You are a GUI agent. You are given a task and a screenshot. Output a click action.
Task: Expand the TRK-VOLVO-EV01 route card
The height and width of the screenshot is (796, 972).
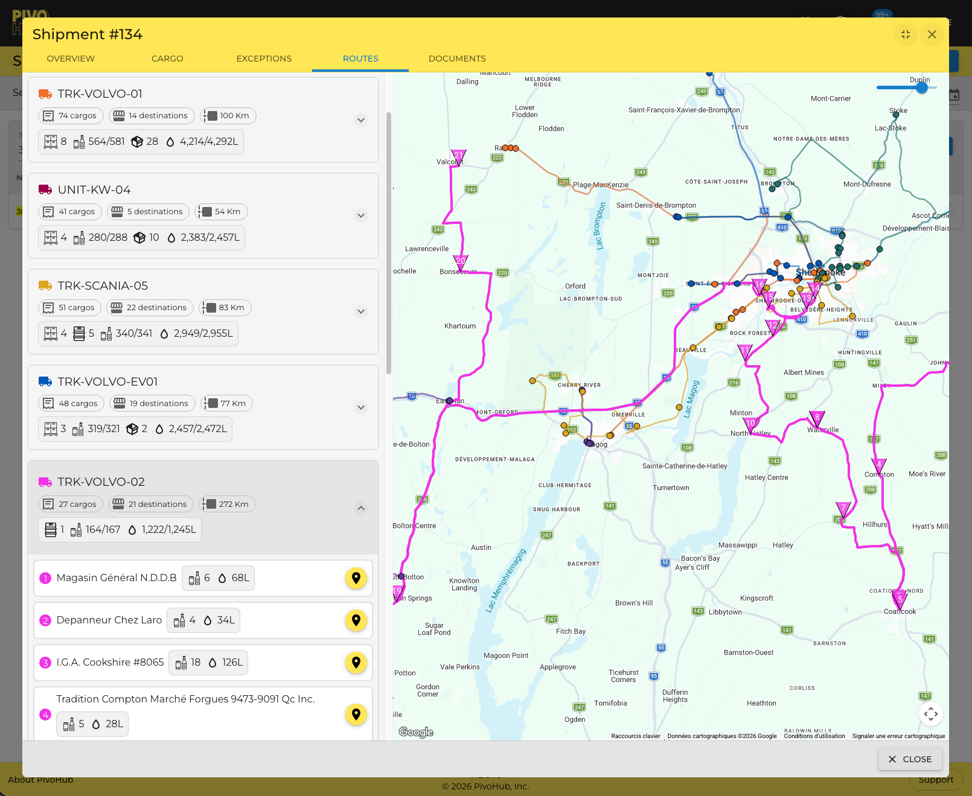pos(361,407)
